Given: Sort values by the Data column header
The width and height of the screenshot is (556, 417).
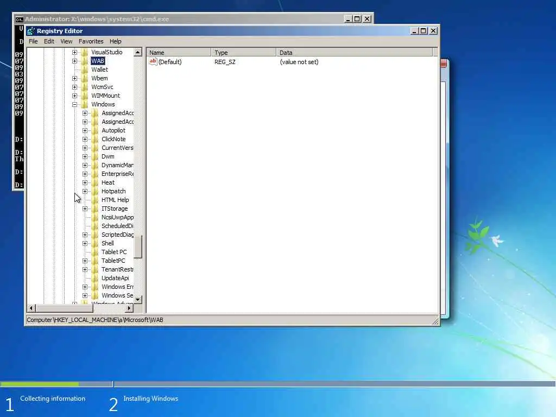Looking at the screenshot, I should (x=355, y=53).
